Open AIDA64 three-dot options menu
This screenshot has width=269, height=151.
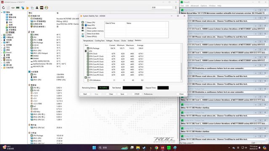click(x=176, y=8)
